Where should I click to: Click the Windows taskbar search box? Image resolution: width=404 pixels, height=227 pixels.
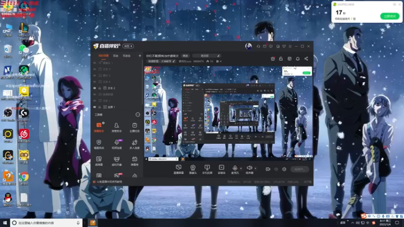pyautogui.click(x=46, y=222)
